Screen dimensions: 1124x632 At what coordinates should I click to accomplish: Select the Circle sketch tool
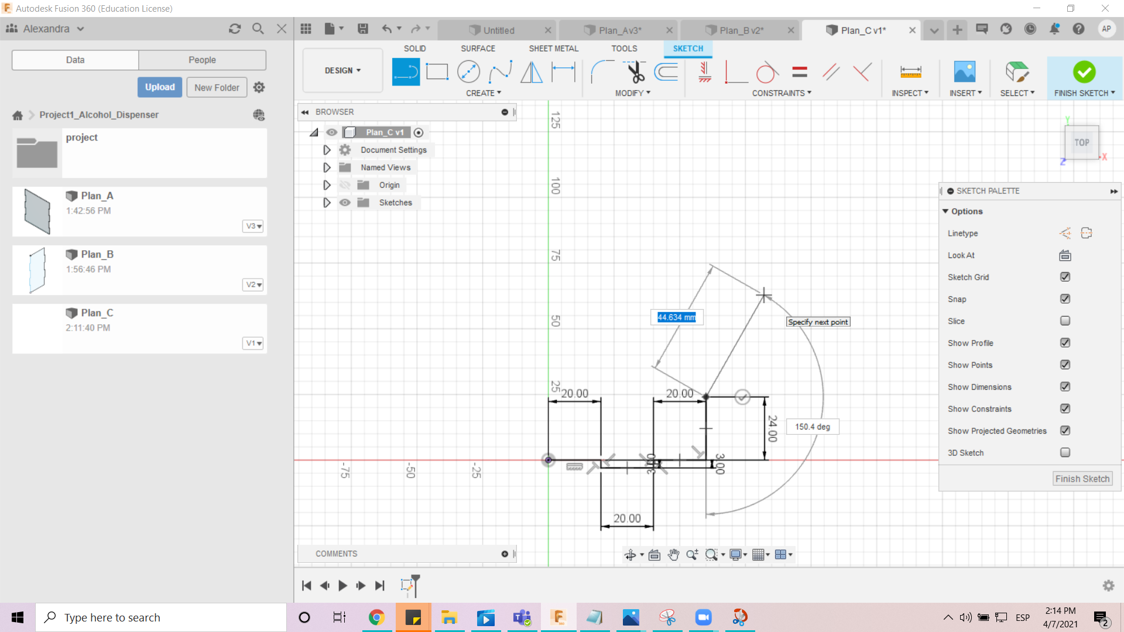(468, 71)
